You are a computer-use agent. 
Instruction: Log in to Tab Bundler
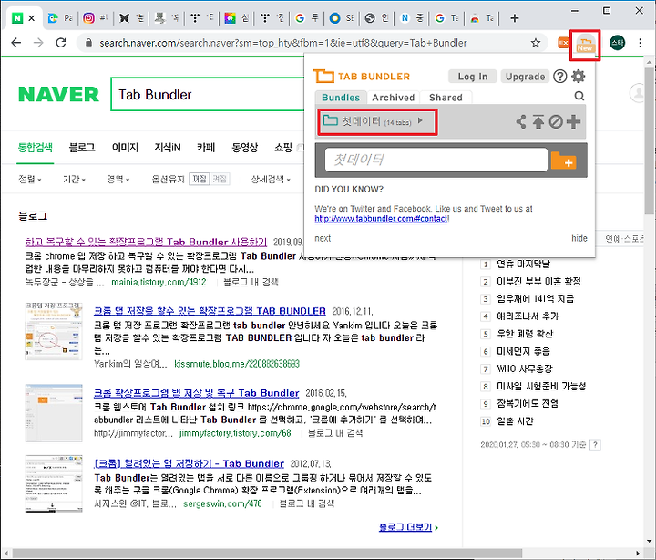472,77
